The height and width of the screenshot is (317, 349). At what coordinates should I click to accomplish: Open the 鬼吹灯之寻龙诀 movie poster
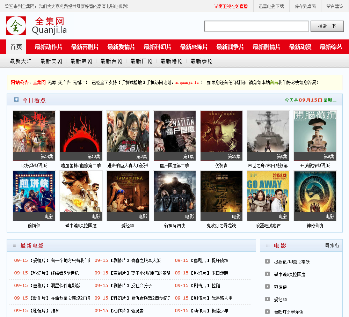(221, 196)
